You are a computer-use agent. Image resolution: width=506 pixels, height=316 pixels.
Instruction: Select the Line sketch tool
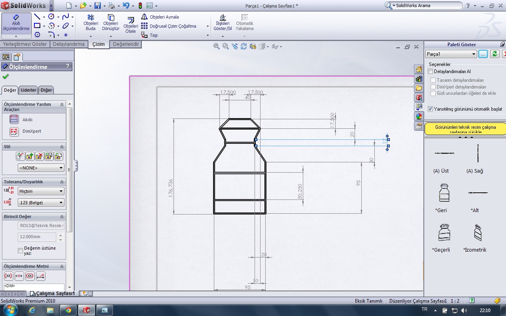tap(37, 17)
